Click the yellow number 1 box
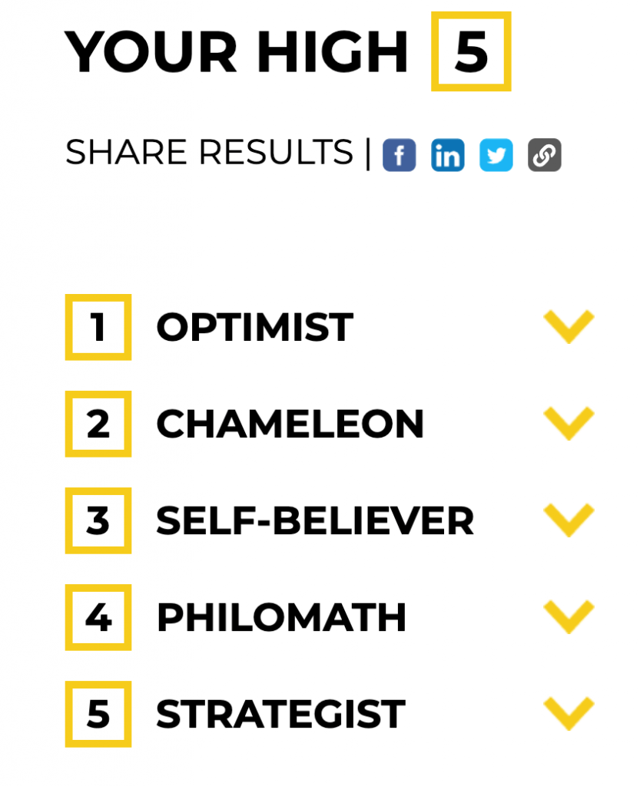 [98, 327]
